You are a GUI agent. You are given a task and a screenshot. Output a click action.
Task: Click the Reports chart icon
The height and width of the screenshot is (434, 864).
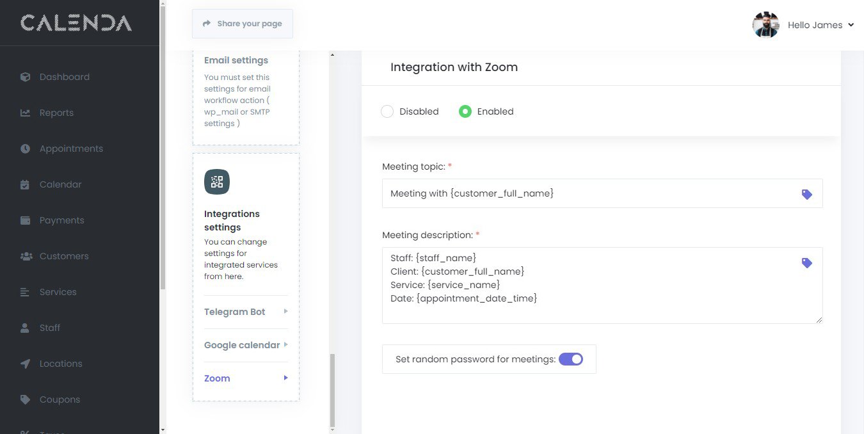(x=25, y=113)
